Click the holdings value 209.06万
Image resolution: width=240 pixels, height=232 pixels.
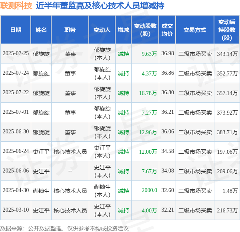[227, 171]
